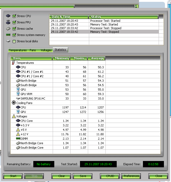The image size is (171, 182).
Task: Open the CPUID panel
Action: tap(110, 176)
